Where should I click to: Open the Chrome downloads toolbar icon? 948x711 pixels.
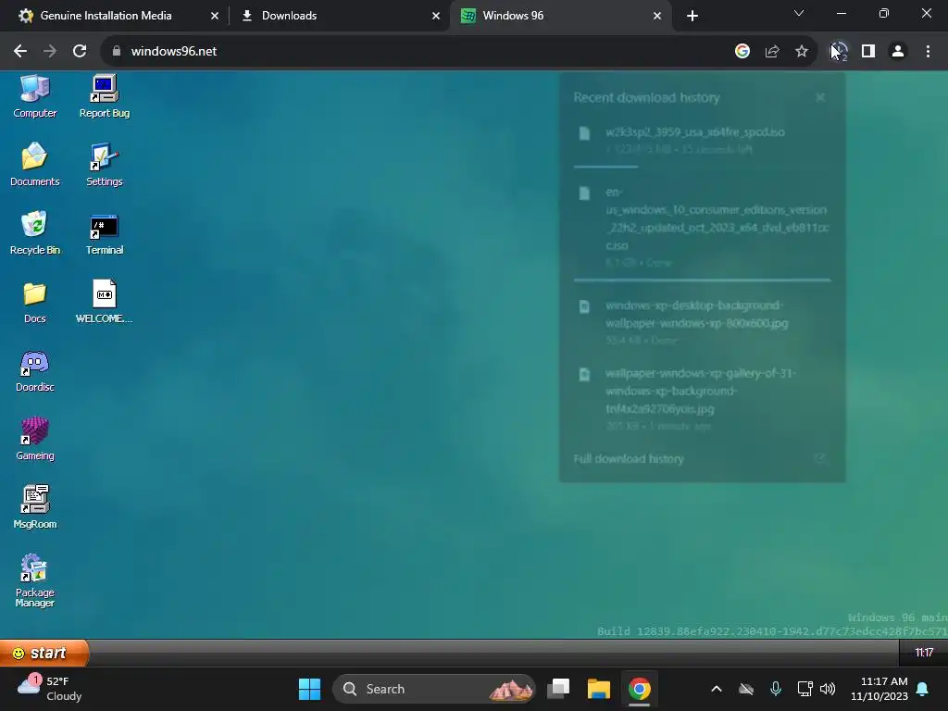[x=839, y=52]
